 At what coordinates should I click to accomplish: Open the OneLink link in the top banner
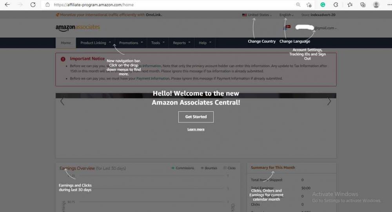tap(154, 15)
